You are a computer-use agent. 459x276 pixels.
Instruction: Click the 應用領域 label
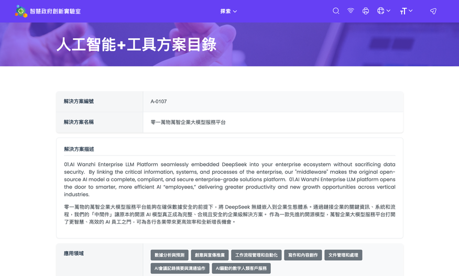(x=74, y=253)
